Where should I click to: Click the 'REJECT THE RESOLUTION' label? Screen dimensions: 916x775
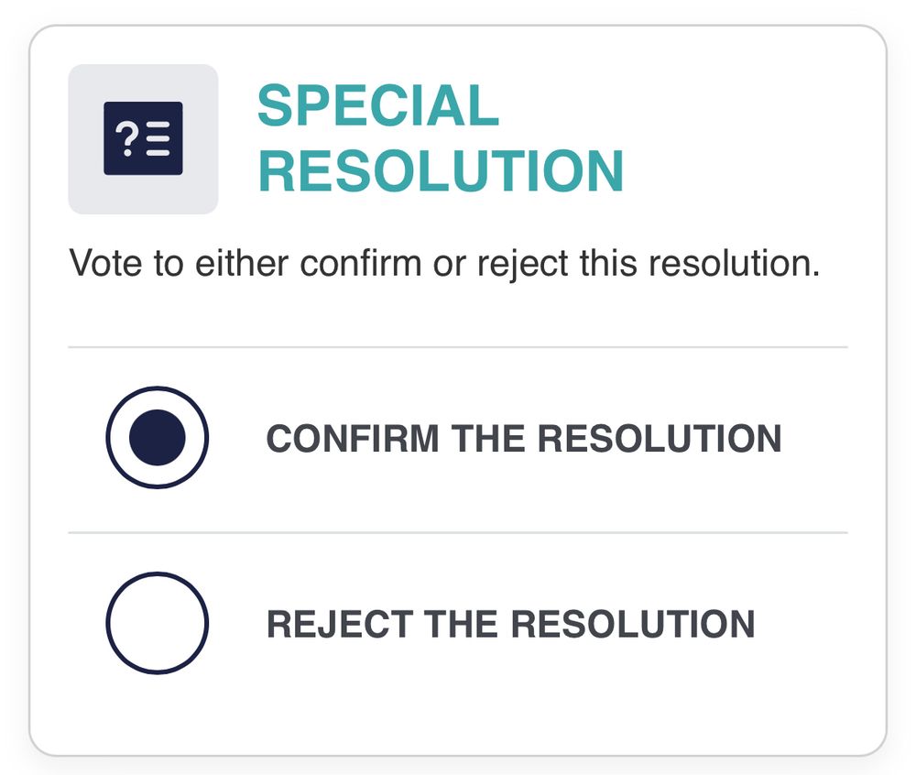coord(511,625)
